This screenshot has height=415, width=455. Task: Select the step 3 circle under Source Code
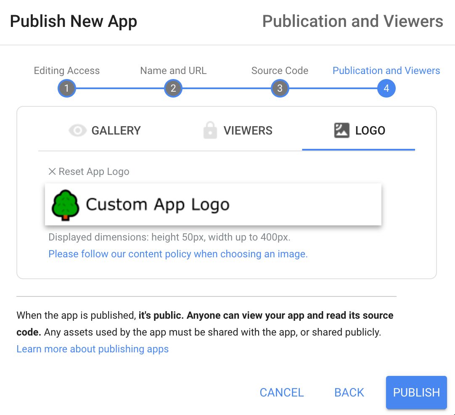pyautogui.click(x=280, y=88)
